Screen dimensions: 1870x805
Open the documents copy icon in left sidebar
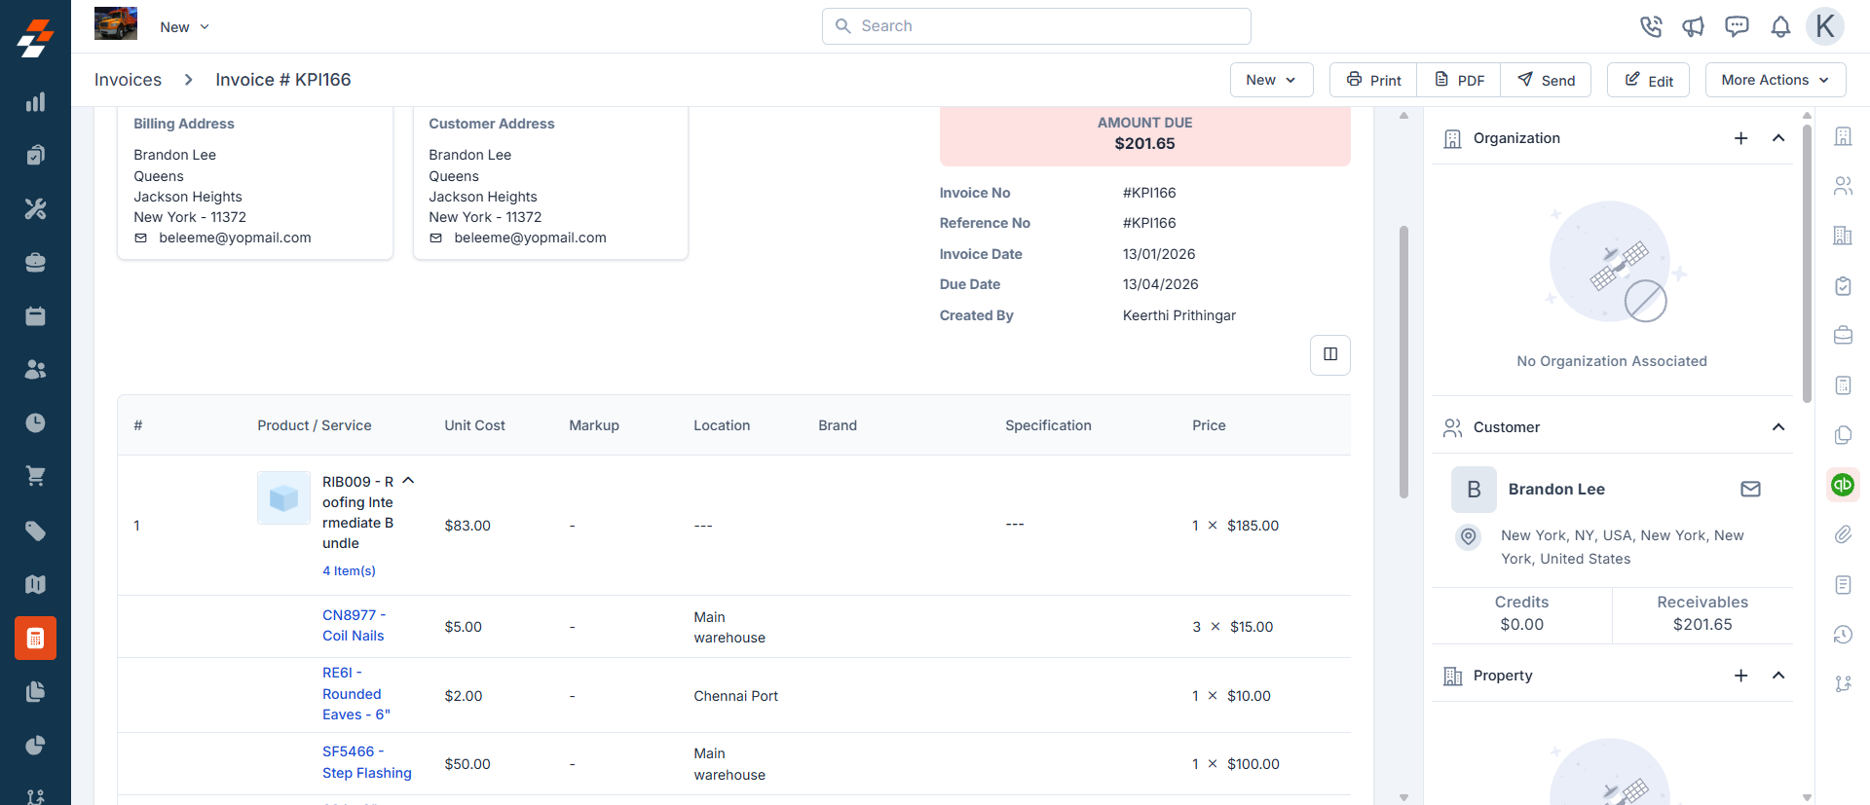coord(35,692)
